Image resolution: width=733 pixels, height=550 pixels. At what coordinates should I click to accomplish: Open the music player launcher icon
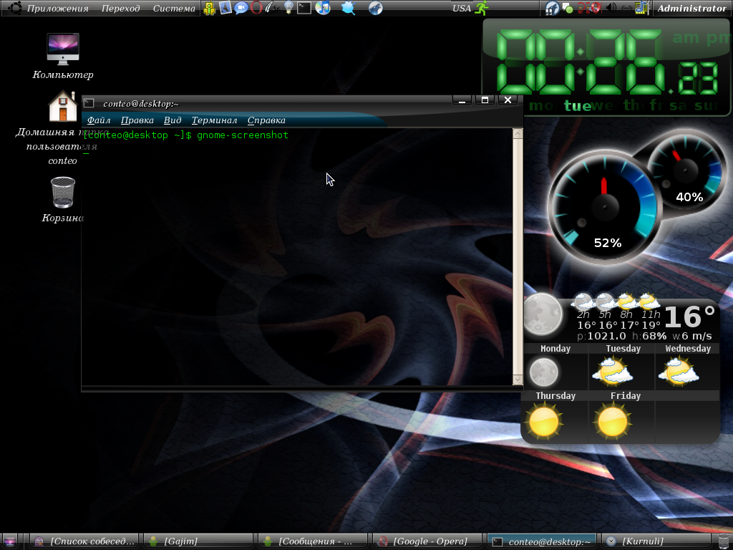tap(323, 9)
